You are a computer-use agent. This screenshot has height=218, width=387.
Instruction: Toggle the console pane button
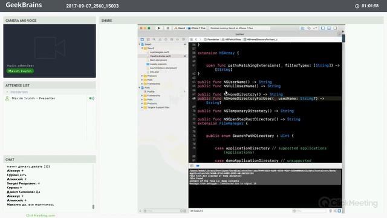(339, 211)
